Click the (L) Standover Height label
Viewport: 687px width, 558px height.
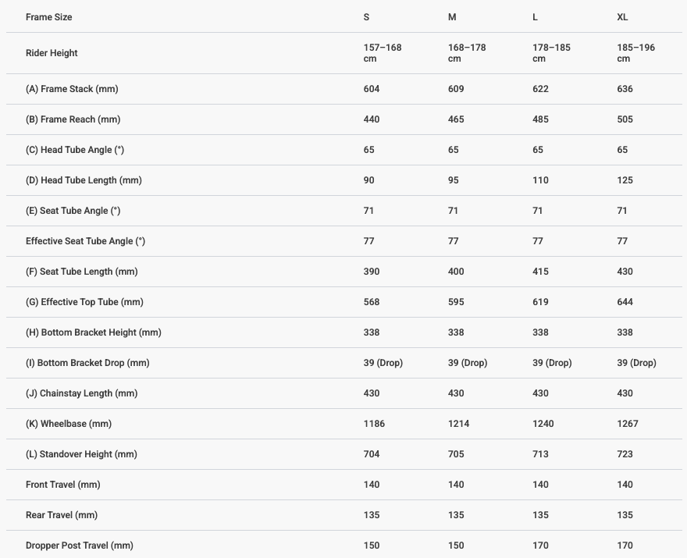(x=81, y=454)
